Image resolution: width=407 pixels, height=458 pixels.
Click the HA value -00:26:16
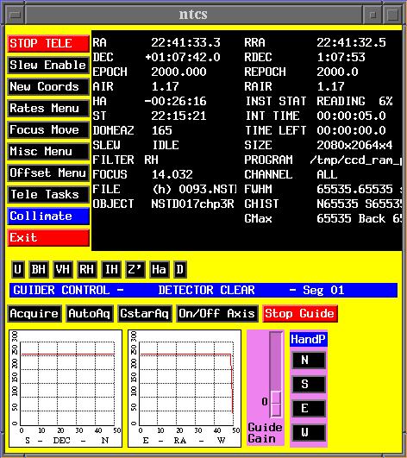[175, 102]
